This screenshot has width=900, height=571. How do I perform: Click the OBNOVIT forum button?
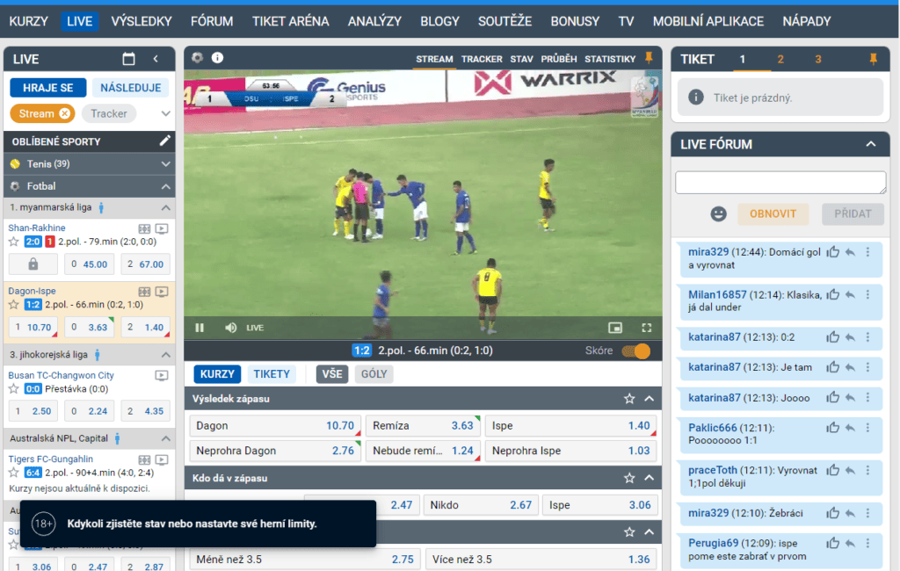pos(773,214)
